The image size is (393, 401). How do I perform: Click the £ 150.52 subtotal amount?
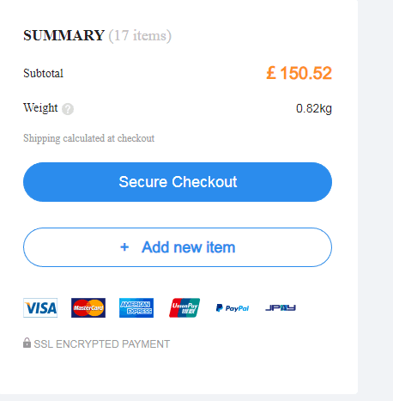click(x=299, y=73)
